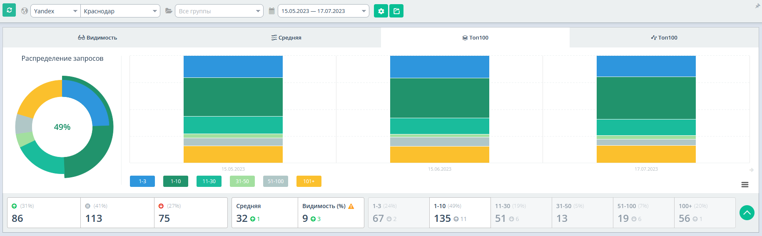Select the 51-100 (7%) stat card
Viewport: 762px width, 236px height.
click(x=644, y=213)
